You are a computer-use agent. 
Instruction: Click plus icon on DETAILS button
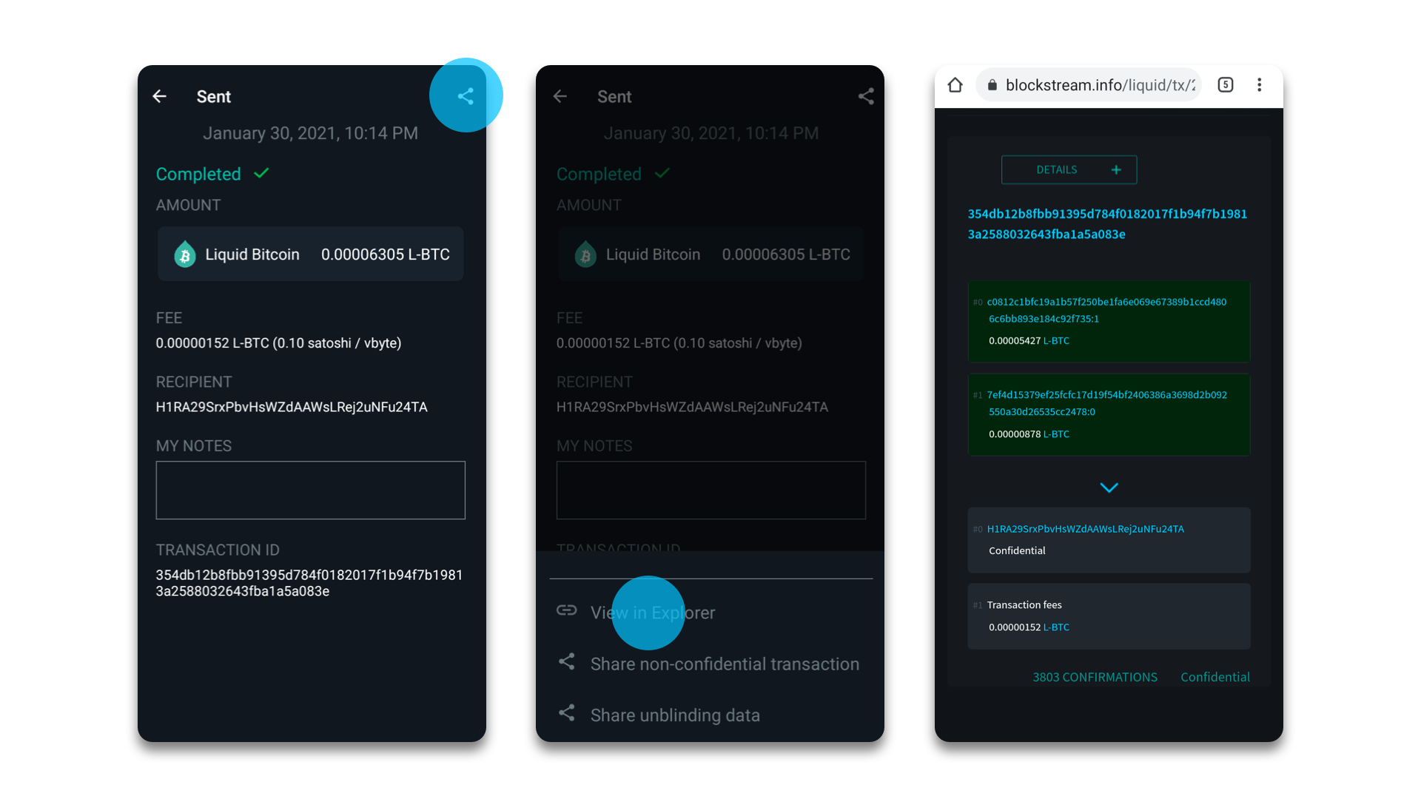(1116, 170)
